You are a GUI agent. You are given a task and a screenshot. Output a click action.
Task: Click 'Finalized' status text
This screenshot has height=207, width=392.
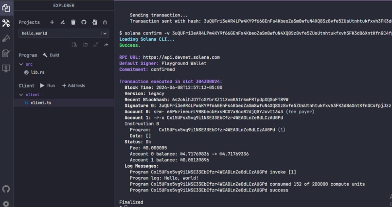tap(131, 202)
